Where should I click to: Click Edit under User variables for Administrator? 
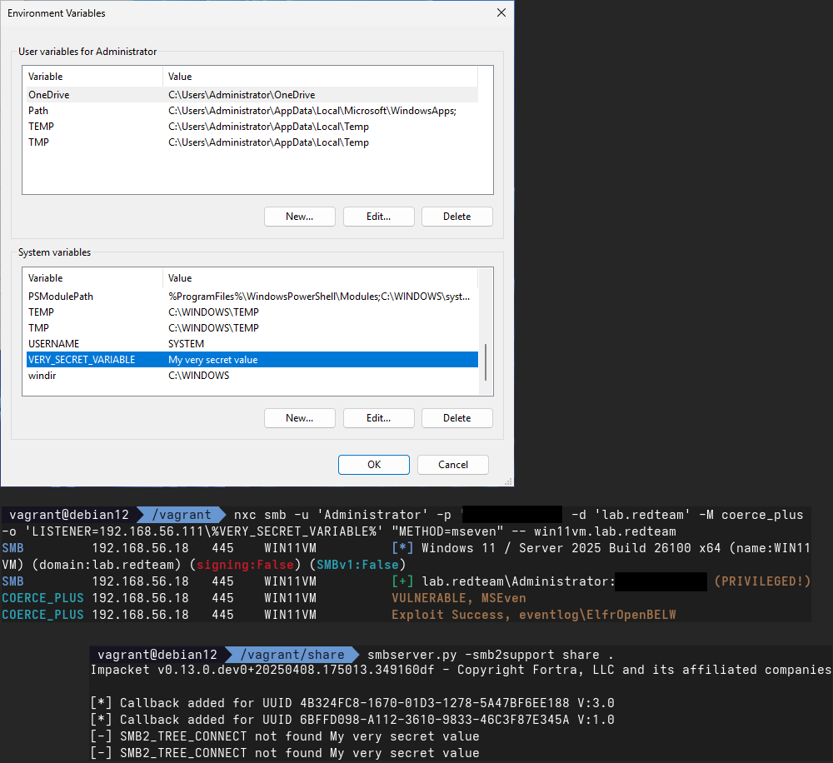379,217
